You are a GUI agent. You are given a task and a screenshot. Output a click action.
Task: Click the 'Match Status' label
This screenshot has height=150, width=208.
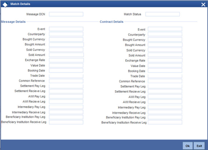[132, 14]
